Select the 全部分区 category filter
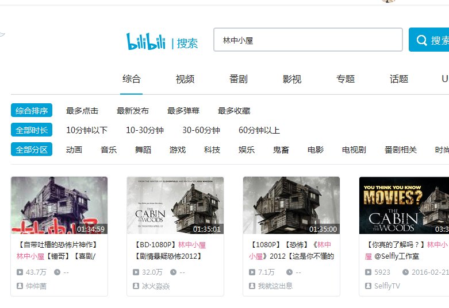The width and height of the screenshot is (449, 308). click(x=32, y=150)
